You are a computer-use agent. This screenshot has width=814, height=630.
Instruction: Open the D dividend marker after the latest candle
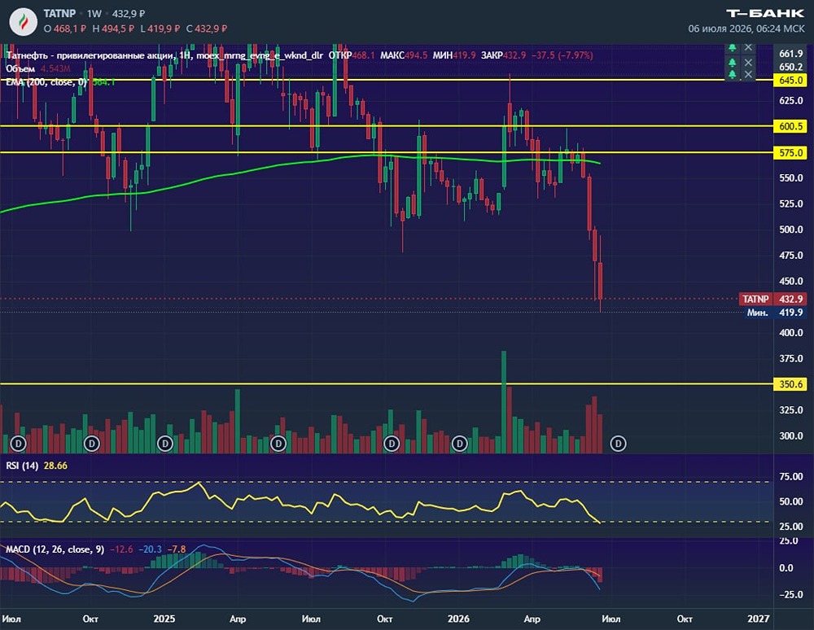pyautogui.click(x=618, y=444)
